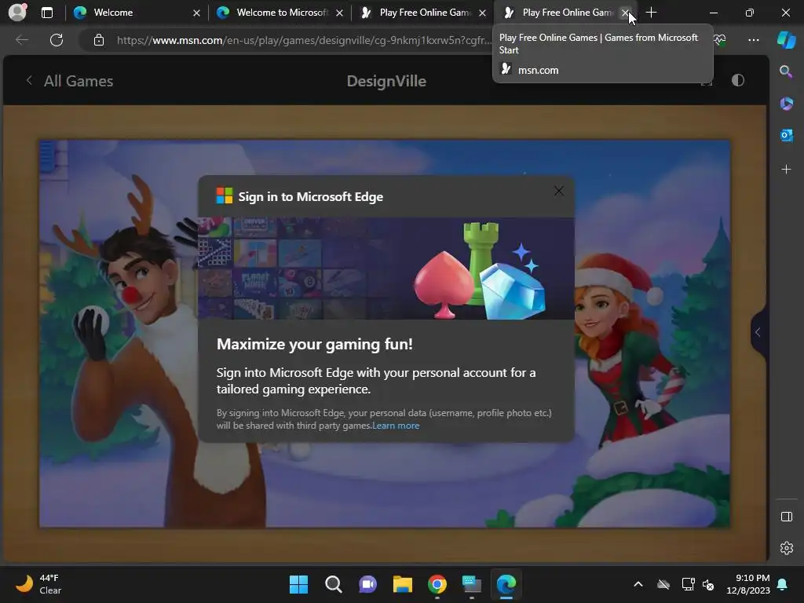Add a sidebar app with plus
The height and width of the screenshot is (603, 804).
pyautogui.click(x=786, y=169)
